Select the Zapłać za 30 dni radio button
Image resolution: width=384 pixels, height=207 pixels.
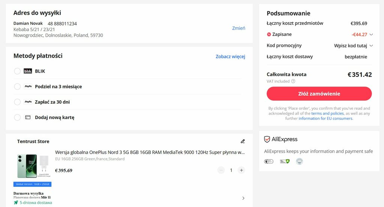tap(17, 102)
